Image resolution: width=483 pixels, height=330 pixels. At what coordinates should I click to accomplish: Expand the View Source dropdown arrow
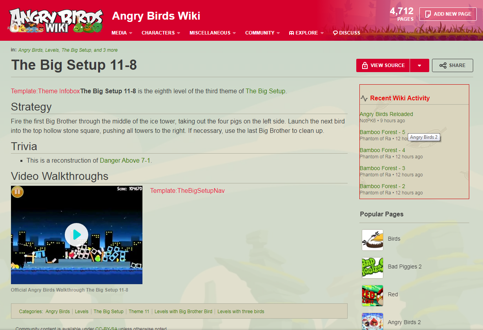coord(419,65)
